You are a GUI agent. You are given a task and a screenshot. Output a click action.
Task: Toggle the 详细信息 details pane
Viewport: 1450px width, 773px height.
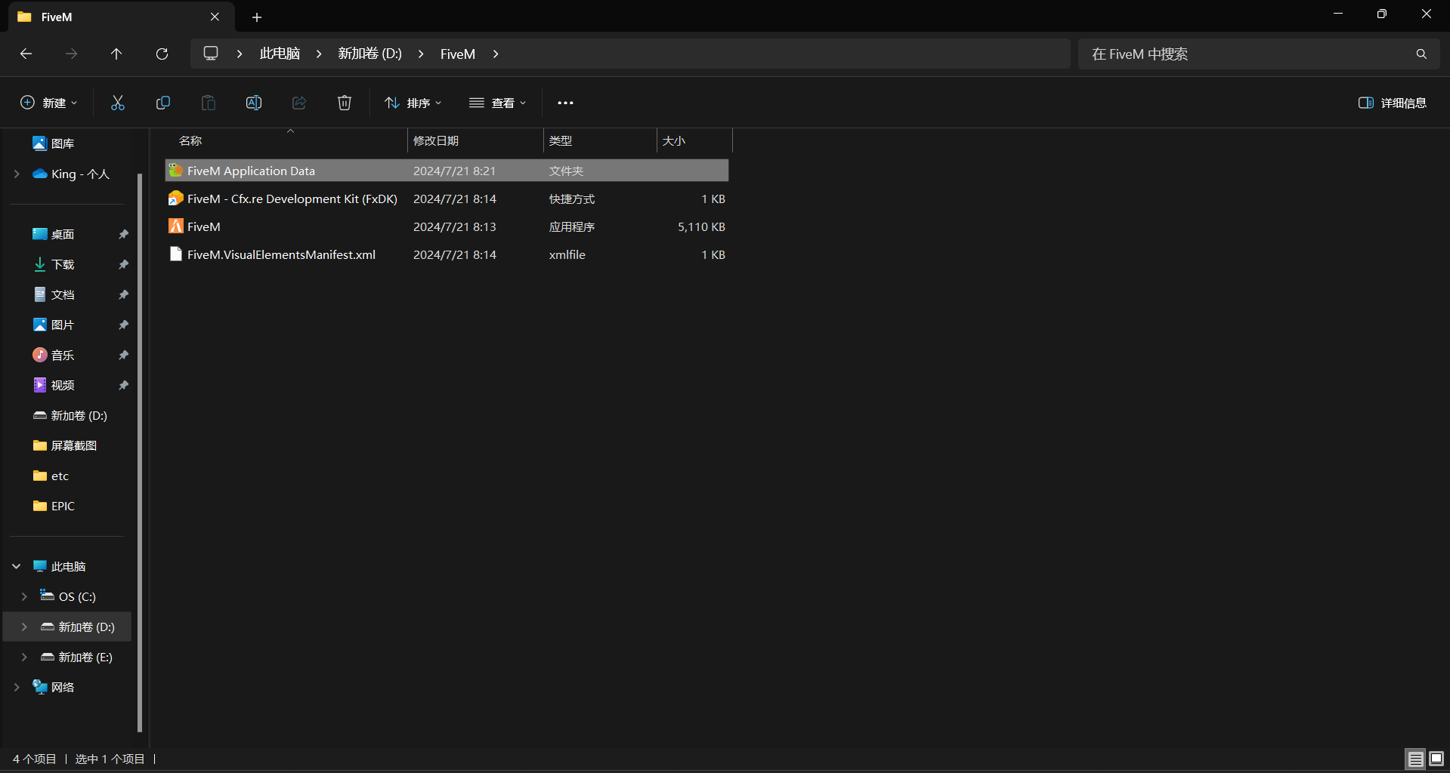(x=1392, y=103)
